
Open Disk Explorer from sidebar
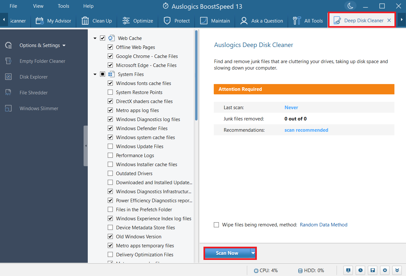coord(34,77)
